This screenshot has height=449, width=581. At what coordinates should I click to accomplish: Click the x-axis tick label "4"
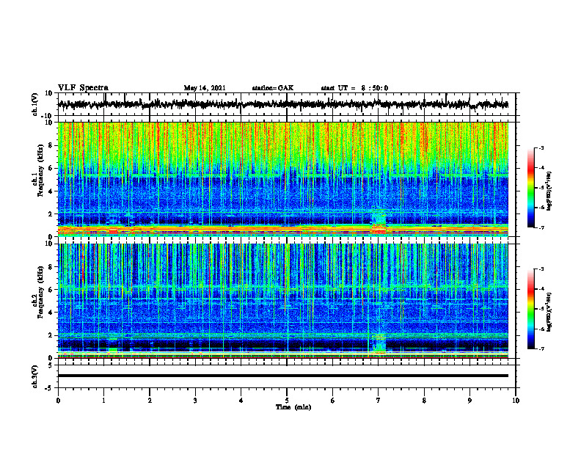tap(241, 401)
